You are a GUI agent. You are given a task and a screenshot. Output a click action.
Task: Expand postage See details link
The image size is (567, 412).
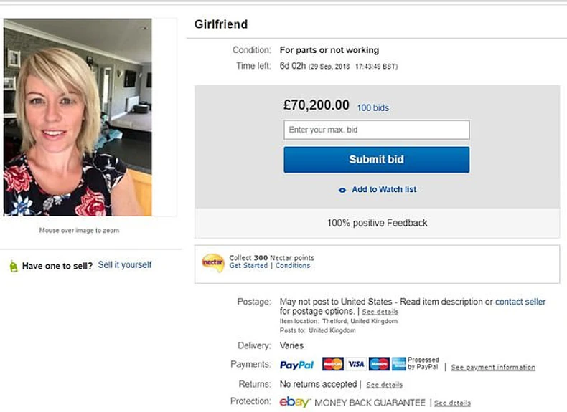click(x=380, y=312)
